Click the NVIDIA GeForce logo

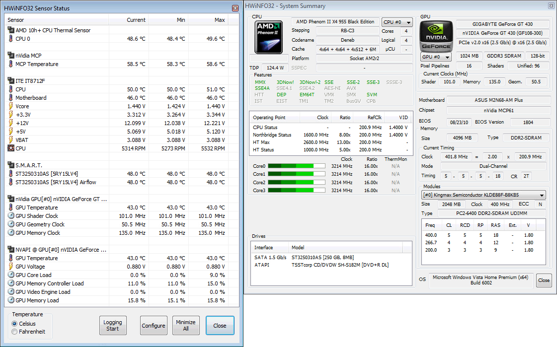[436, 36]
